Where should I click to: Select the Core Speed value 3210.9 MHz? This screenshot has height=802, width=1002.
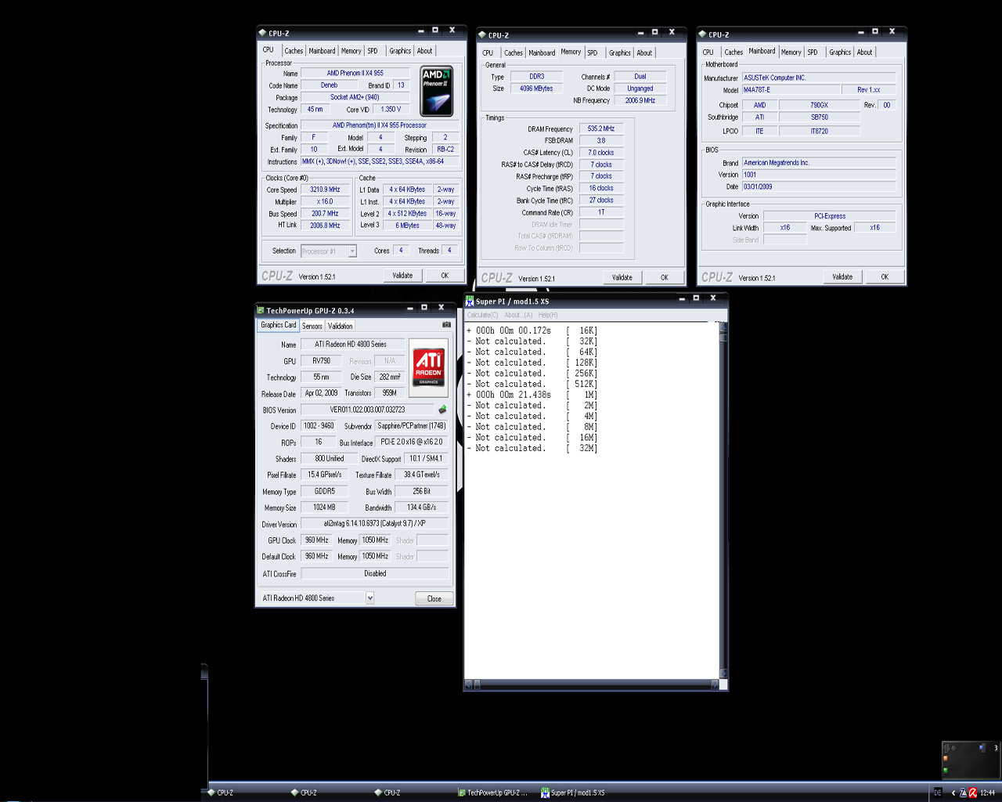tap(325, 190)
